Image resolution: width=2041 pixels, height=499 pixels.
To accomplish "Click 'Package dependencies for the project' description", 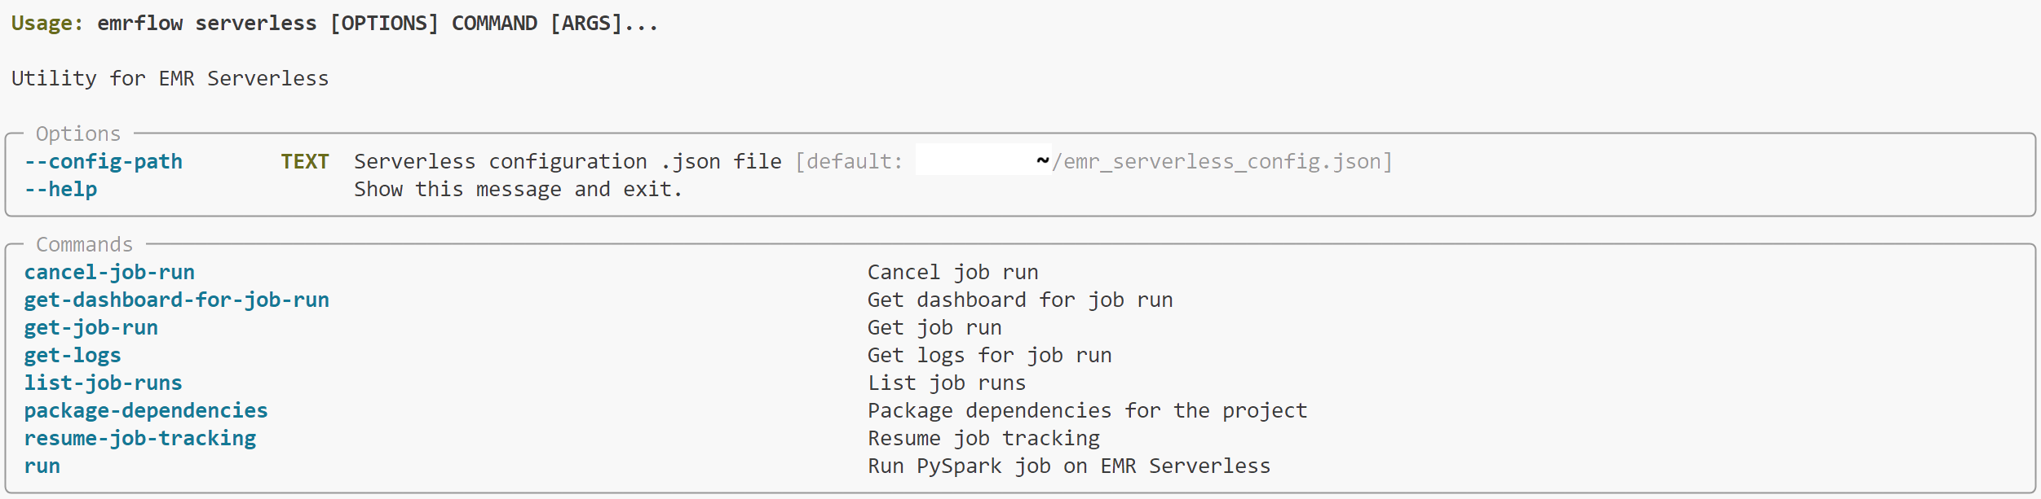I will 1088,411.
